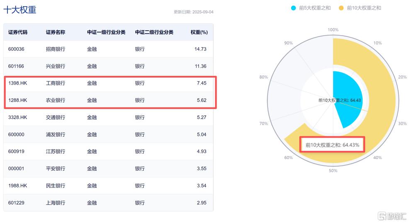409x223 pixels.
Task: Select the 浦发银行 row
Action: (109, 134)
